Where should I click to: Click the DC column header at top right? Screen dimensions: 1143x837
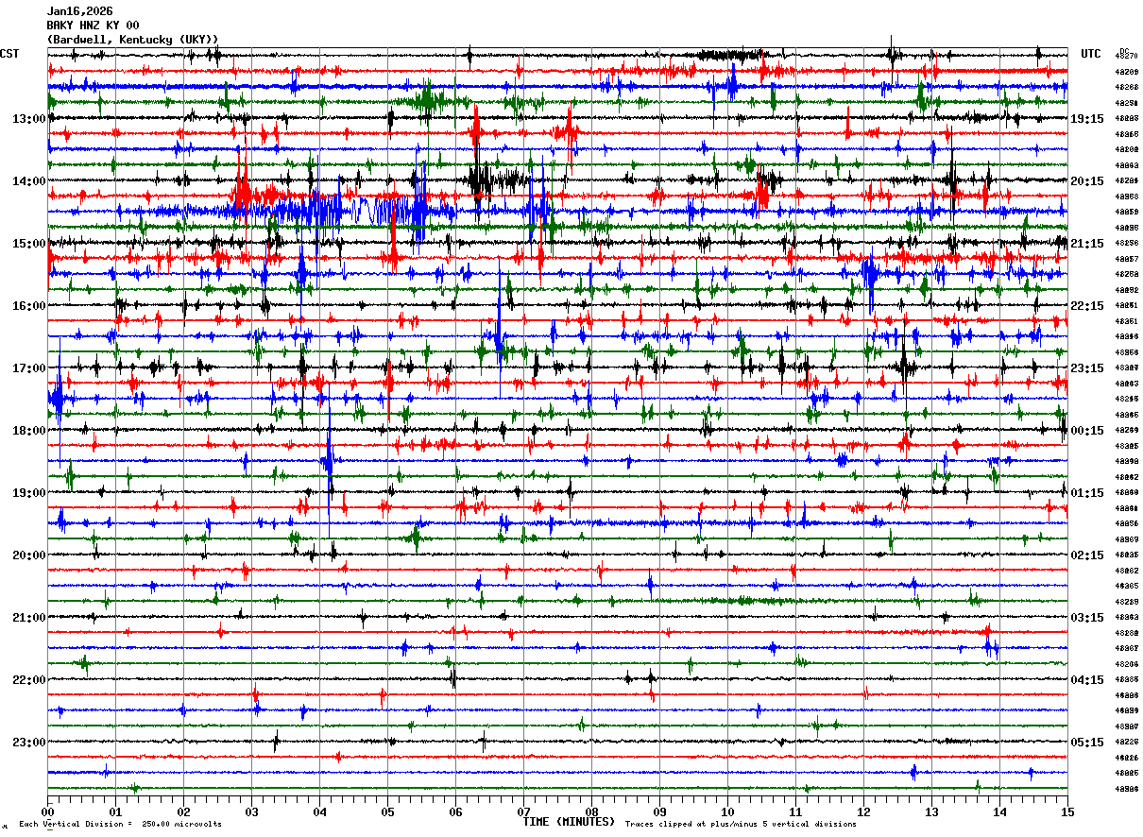1124,50
